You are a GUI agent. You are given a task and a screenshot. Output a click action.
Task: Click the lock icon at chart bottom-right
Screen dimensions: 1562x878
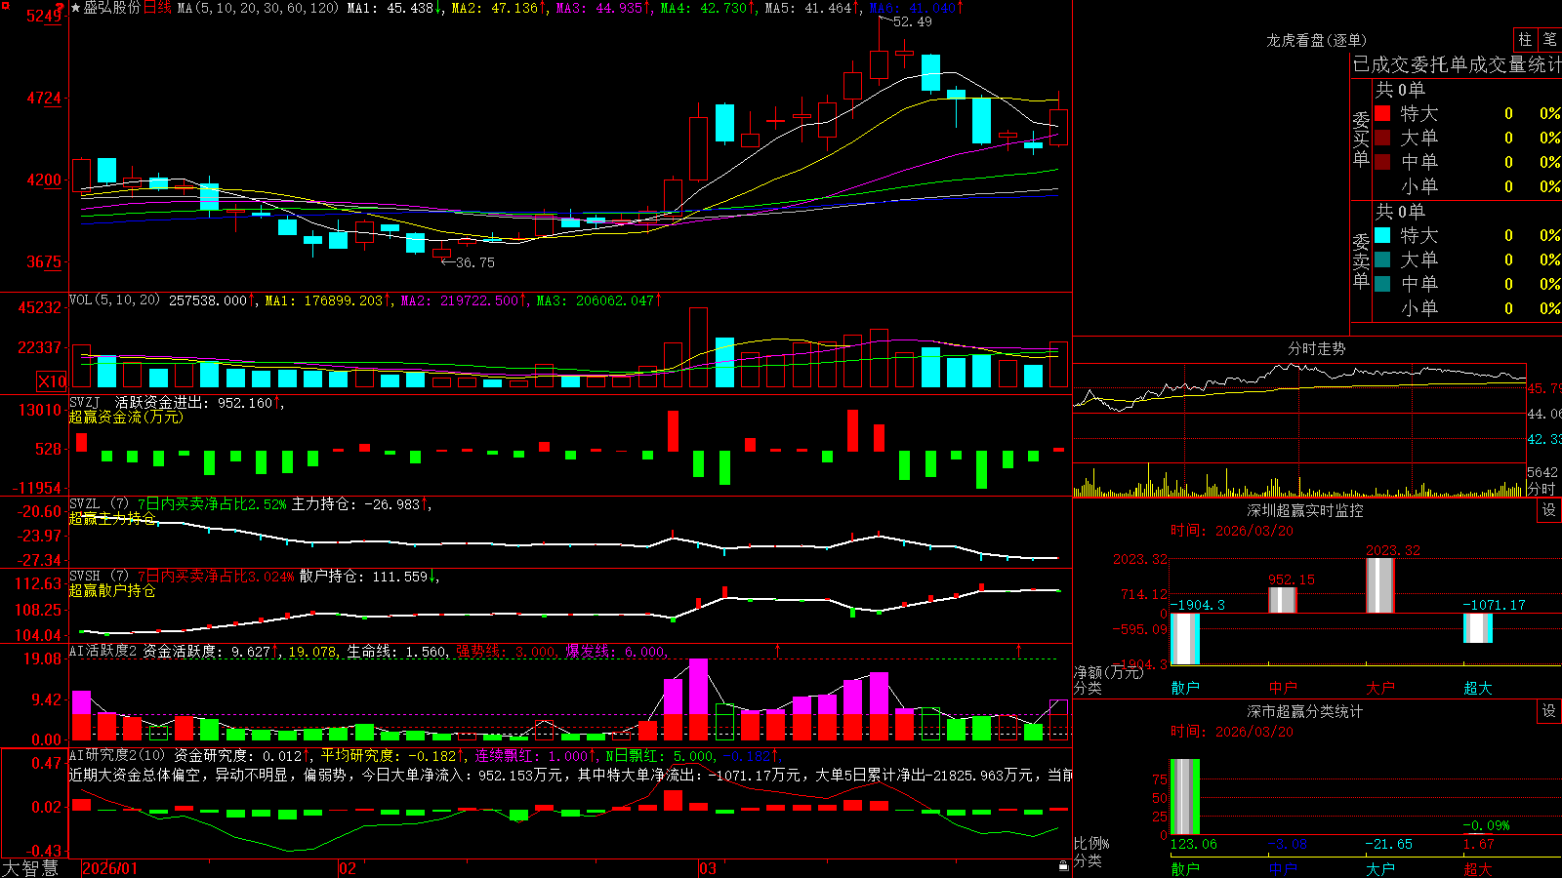coord(1063,866)
